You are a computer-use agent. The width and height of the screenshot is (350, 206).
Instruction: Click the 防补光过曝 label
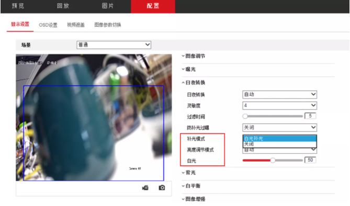click(198, 128)
